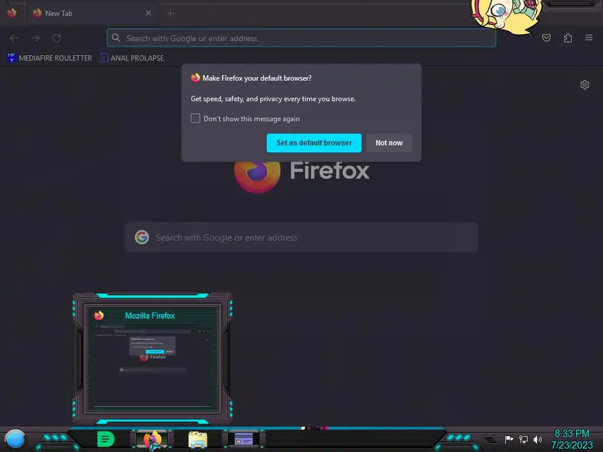The width and height of the screenshot is (603, 452).
Task: Open Action Center flag icon in tray
Action: (x=509, y=439)
